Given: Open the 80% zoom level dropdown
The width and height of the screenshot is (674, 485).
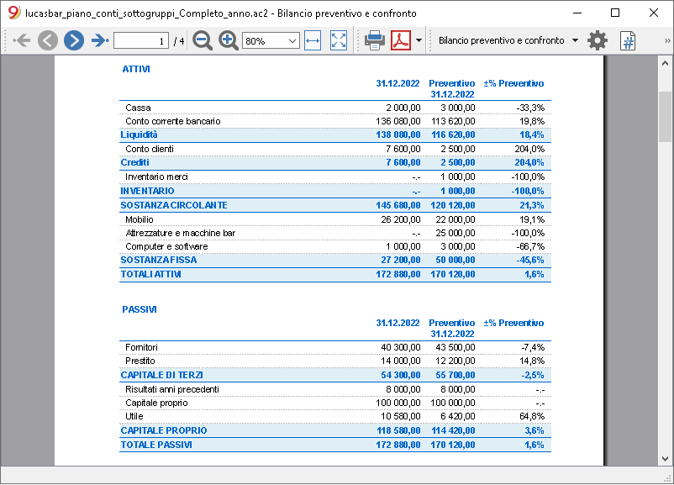Looking at the screenshot, I should click(271, 41).
